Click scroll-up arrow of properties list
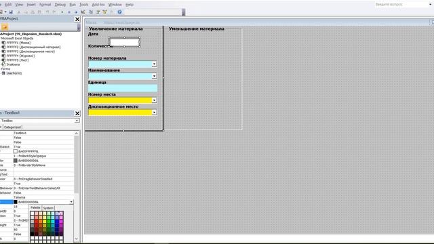 (77, 134)
